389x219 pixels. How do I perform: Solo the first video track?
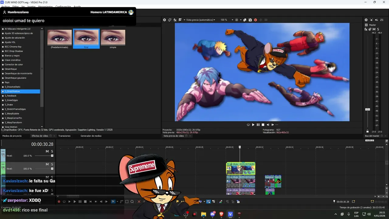tap(52, 151)
